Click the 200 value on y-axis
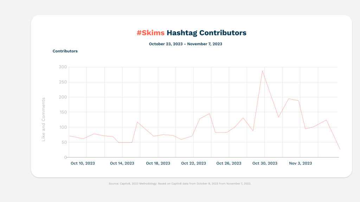Screen dimensions: 360x202 (63, 97)
